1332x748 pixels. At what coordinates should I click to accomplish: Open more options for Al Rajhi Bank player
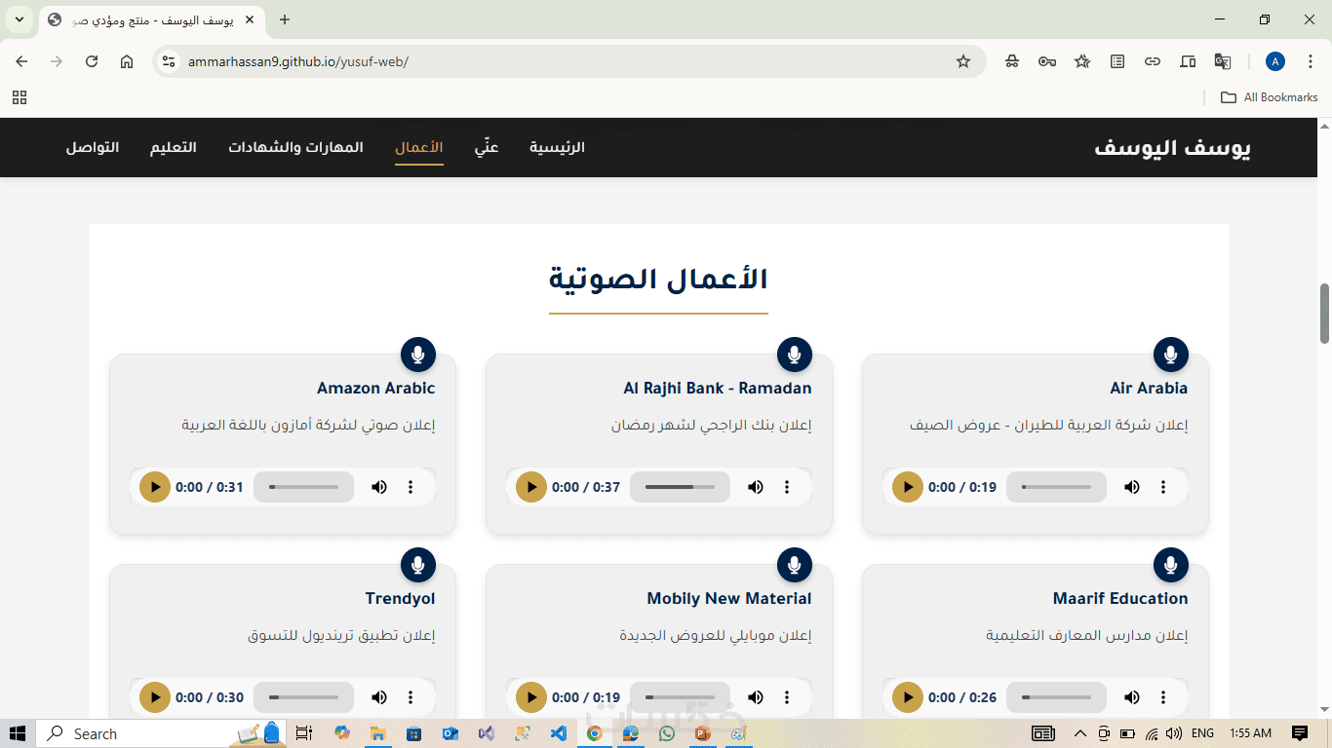tap(787, 487)
